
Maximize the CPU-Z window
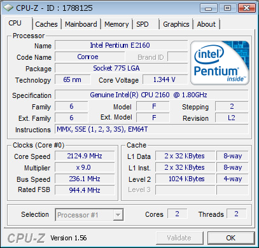click(x=227, y=8)
